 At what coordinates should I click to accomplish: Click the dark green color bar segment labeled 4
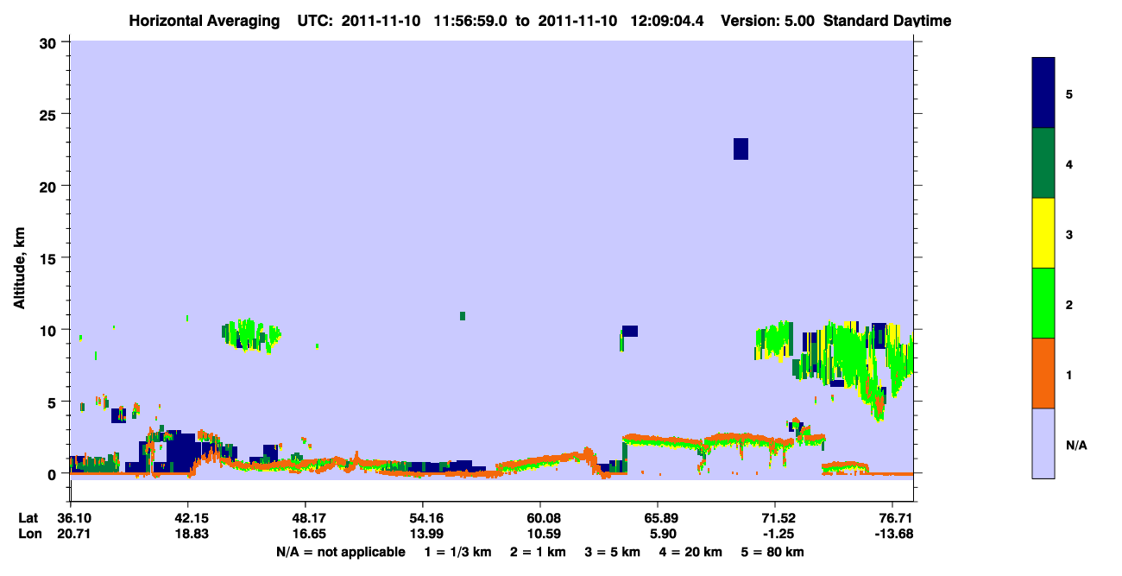pos(1043,163)
